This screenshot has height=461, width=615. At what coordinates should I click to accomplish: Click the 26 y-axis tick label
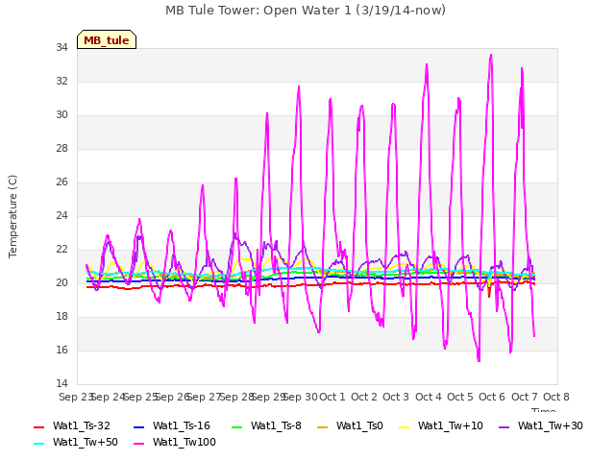pos(61,182)
